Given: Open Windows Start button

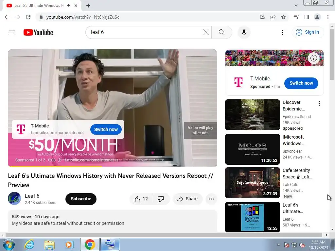Looking at the screenshot, I should coord(9,244).
